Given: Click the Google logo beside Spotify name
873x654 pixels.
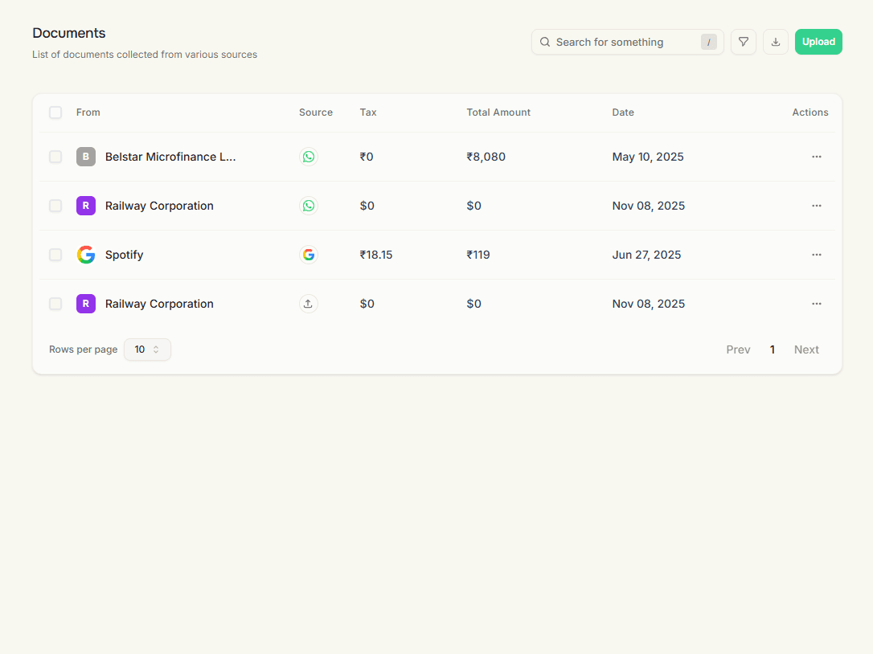Looking at the screenshot, I should 86,255.
